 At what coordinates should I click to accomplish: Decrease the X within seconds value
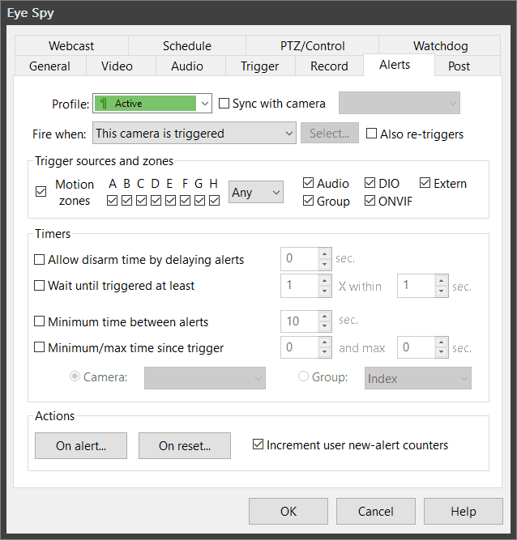(x=441, y=291)
